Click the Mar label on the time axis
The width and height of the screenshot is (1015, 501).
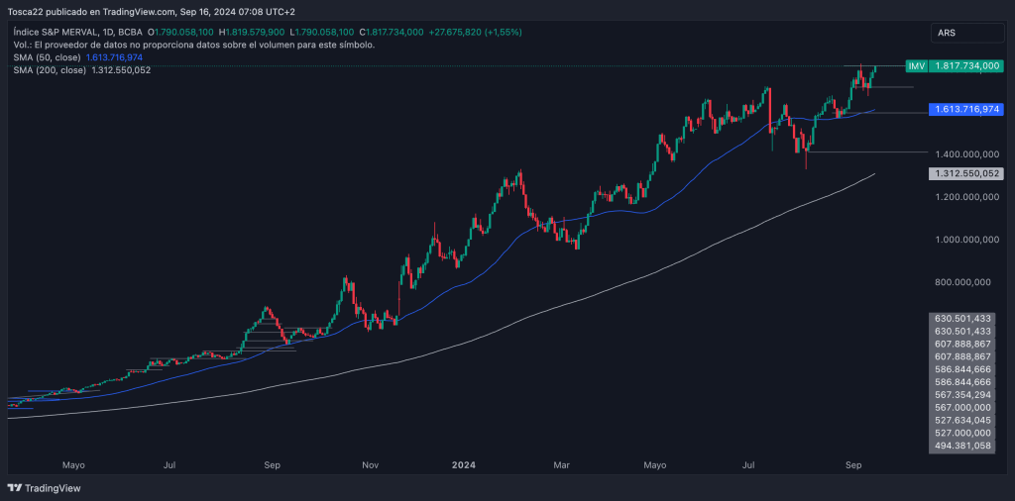(562, 463)
